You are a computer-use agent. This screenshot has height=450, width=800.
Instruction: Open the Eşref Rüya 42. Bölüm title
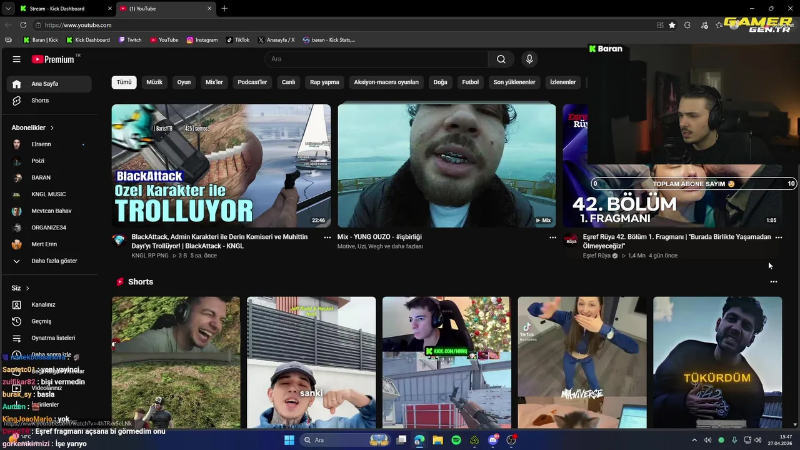[x=677, y=241]
